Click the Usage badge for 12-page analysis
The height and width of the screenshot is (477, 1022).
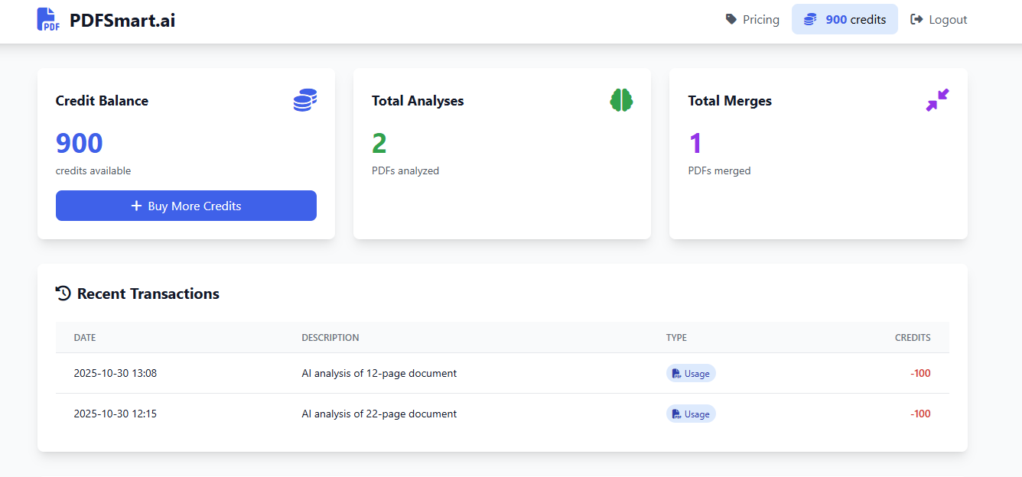coord(691,374)
